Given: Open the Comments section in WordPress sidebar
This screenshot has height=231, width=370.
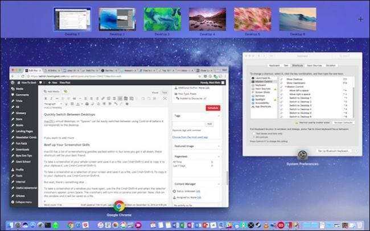Looking at the screenshot, I should tap(22, 95).
